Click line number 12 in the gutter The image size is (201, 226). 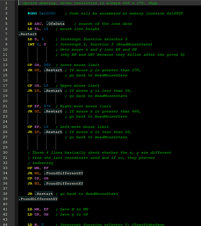click(x=5, y=60)
